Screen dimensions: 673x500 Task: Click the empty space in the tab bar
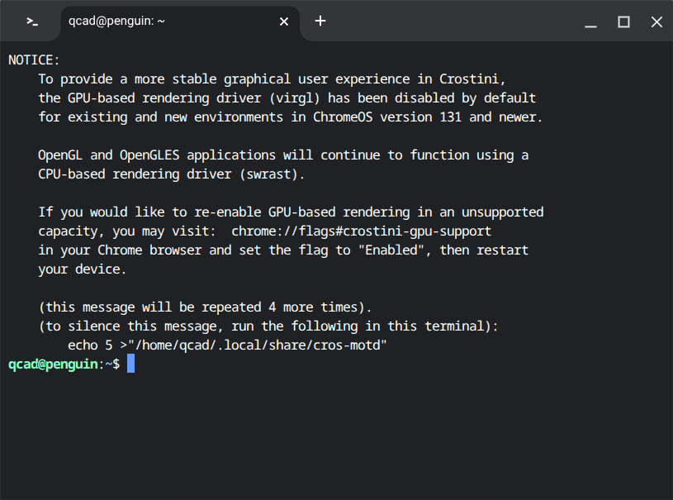point(454,21)
